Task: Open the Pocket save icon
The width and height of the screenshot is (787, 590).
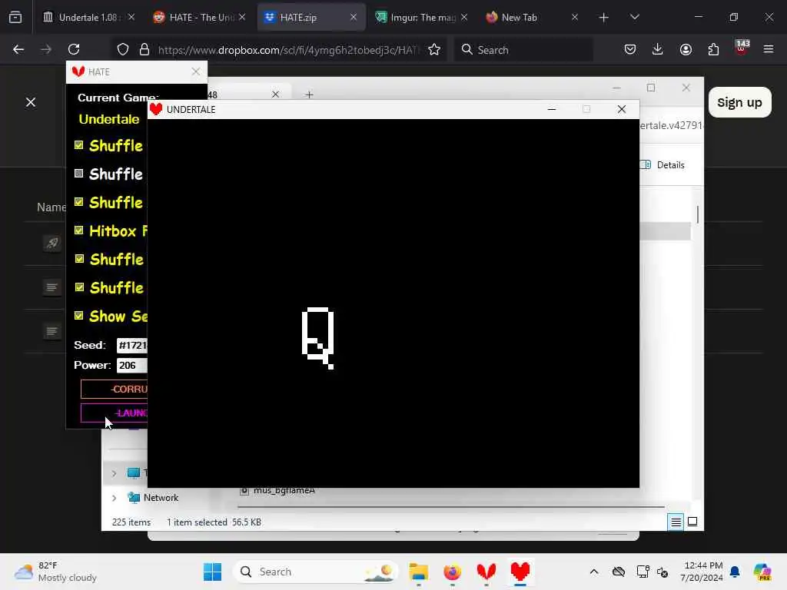Action: point(630,49)
